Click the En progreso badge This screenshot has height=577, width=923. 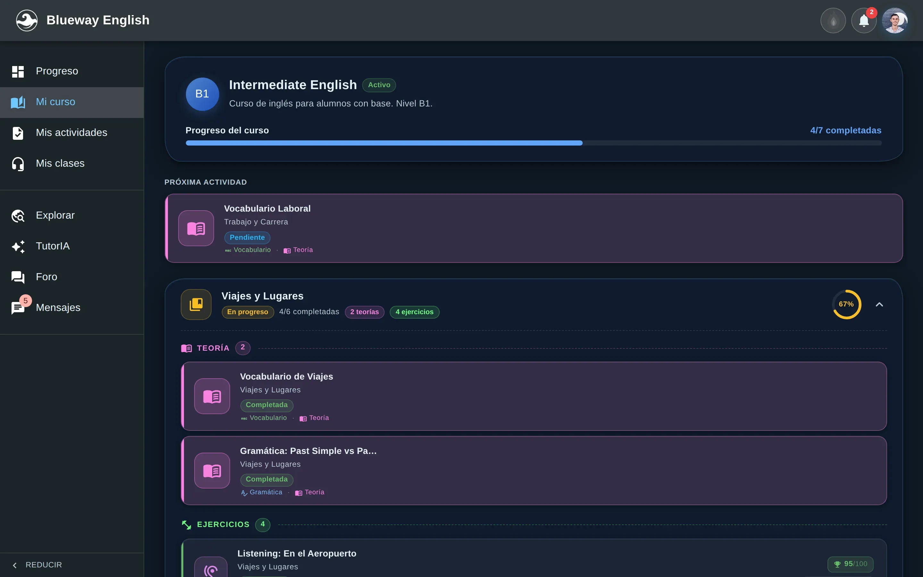tap(247, 312)
